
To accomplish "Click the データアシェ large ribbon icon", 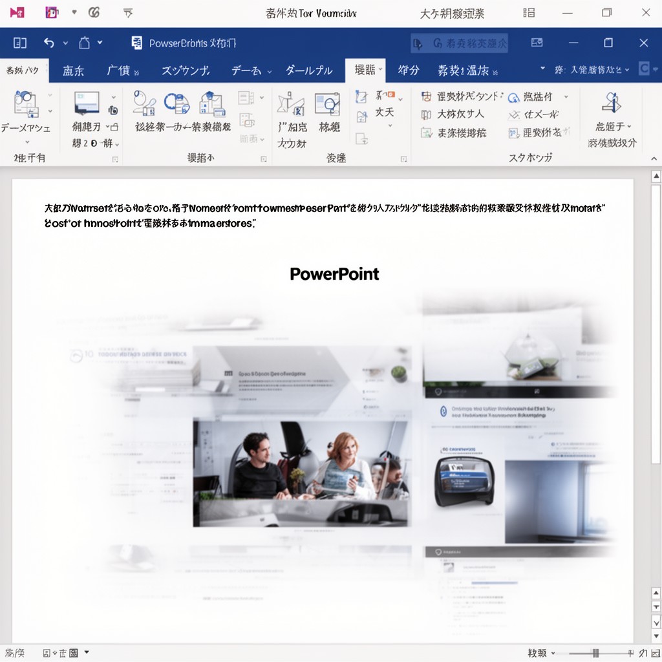I will coord(26,104).
